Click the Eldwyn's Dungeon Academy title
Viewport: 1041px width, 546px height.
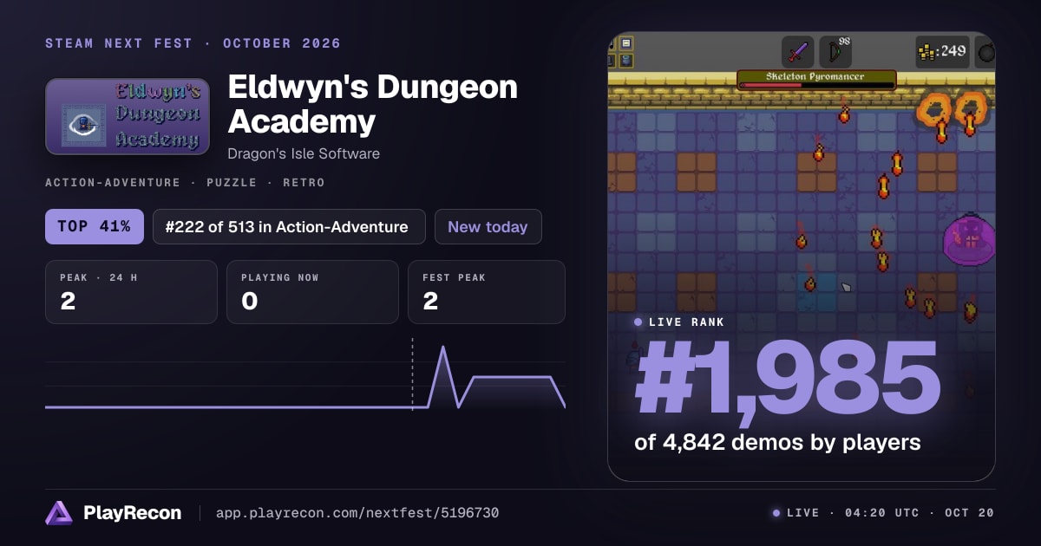(373, 104)
